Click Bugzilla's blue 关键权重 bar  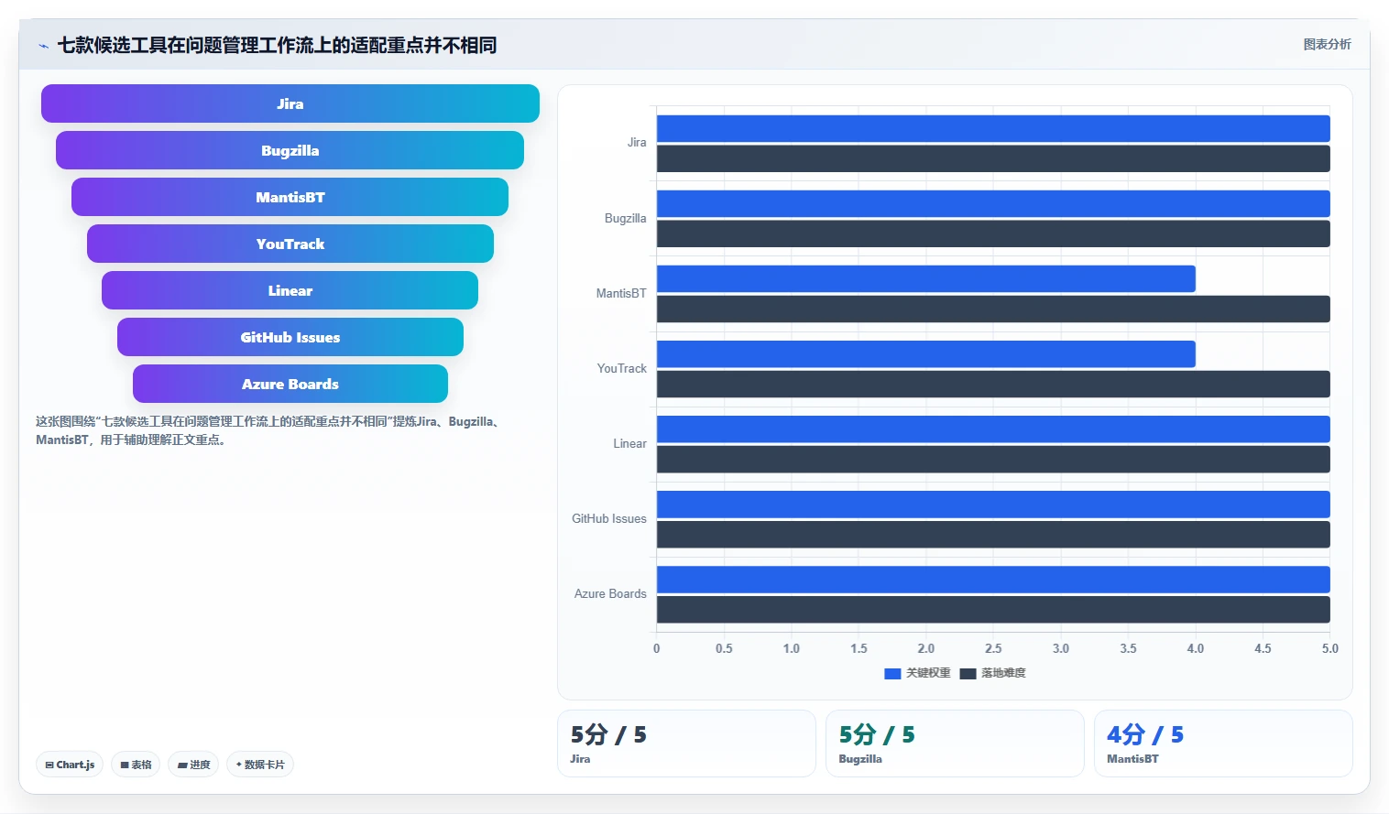click(x=993, y=203)
